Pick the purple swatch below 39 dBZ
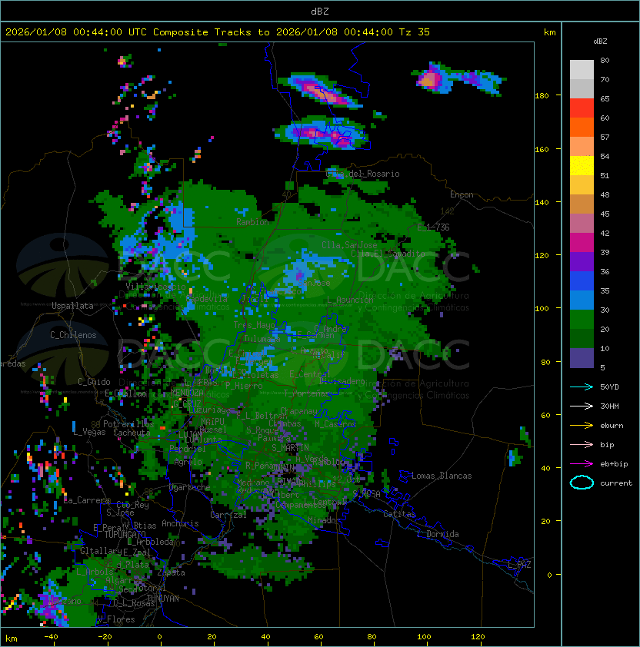640x647 pixels. [x=582, y=261]
